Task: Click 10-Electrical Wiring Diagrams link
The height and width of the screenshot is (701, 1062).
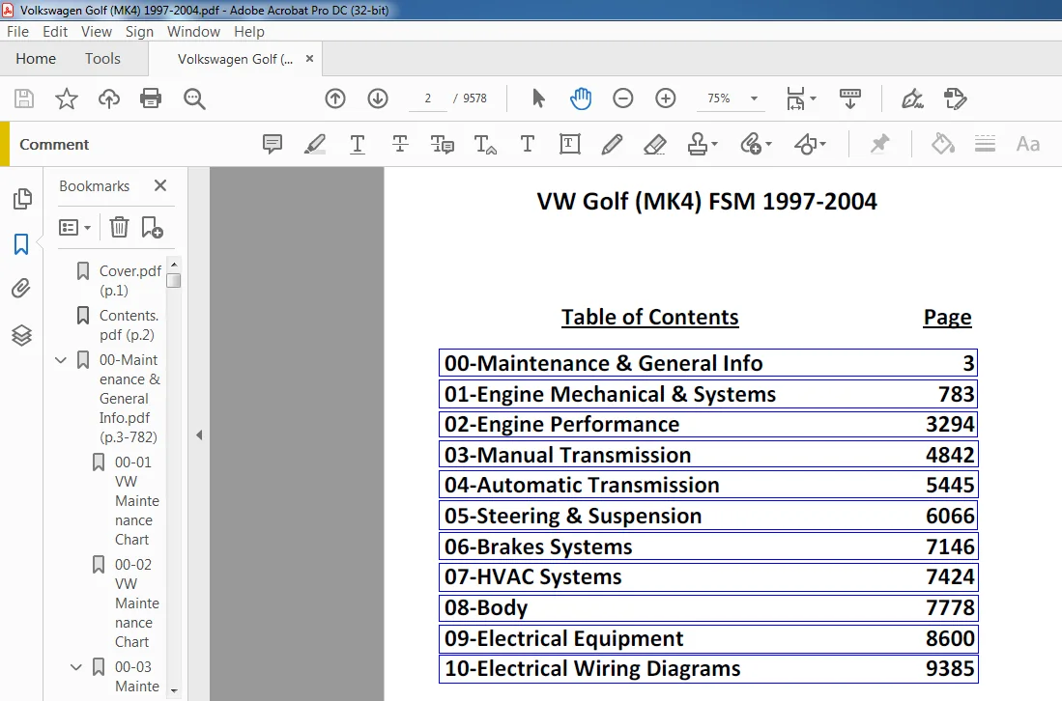Action: tap(708, 668)
